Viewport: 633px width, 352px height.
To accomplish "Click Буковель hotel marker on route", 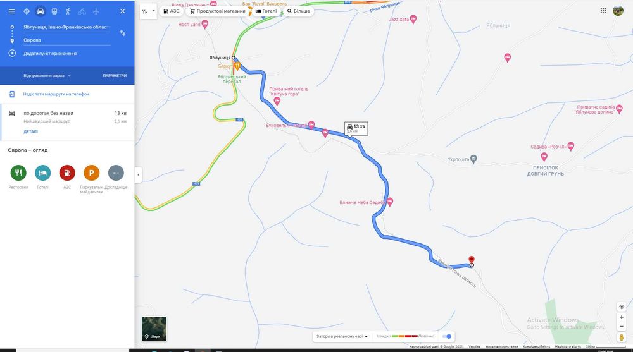I will coord(311,125).
